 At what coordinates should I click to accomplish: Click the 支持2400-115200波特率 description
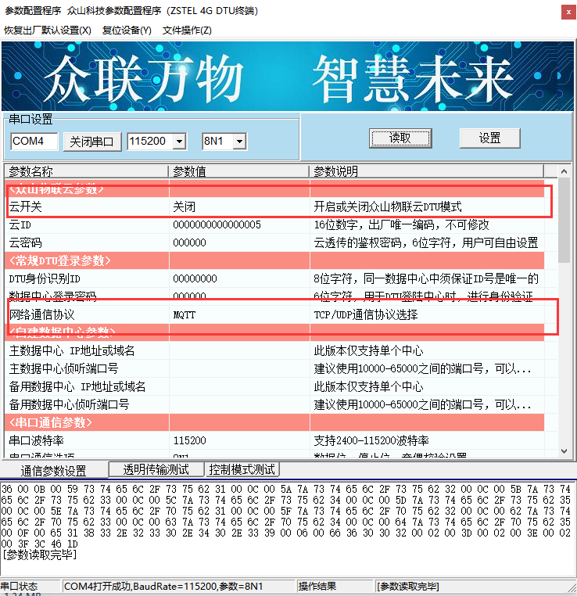[371, 440]
